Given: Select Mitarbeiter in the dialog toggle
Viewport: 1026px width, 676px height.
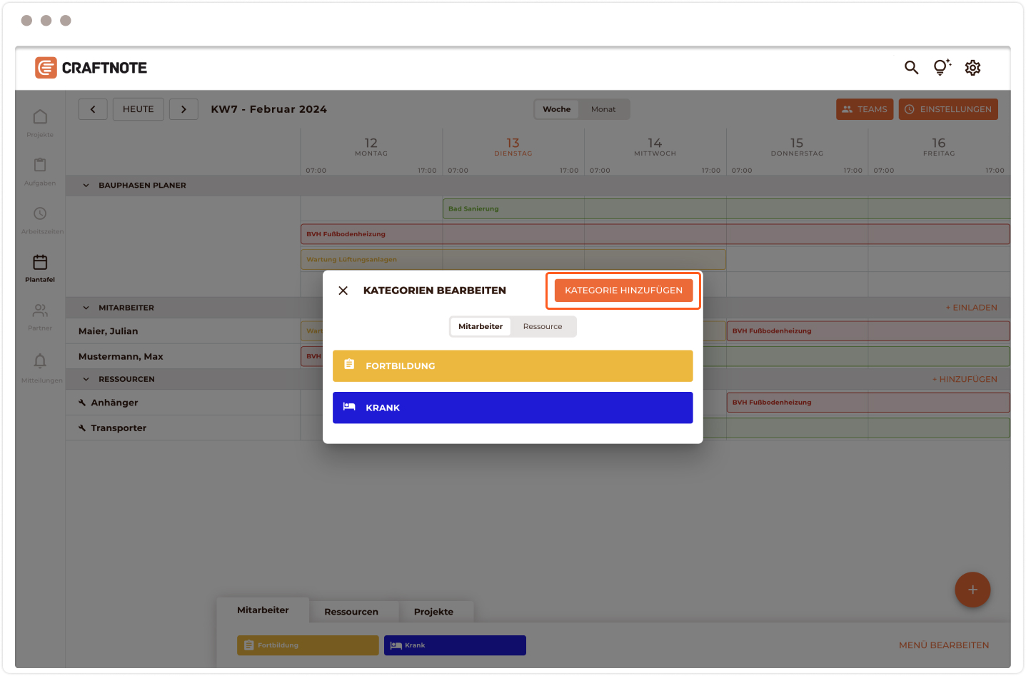Looking at the screenshot, I should coord(481,327).
